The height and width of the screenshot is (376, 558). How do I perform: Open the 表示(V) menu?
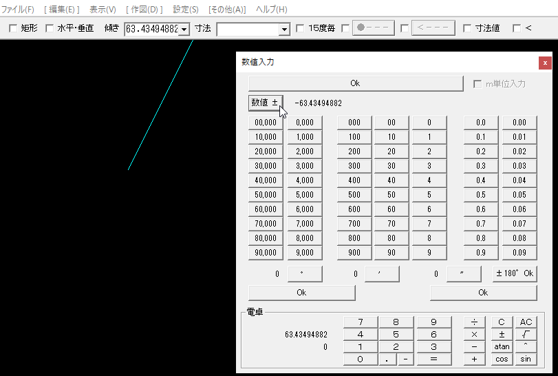click(103, 9)
